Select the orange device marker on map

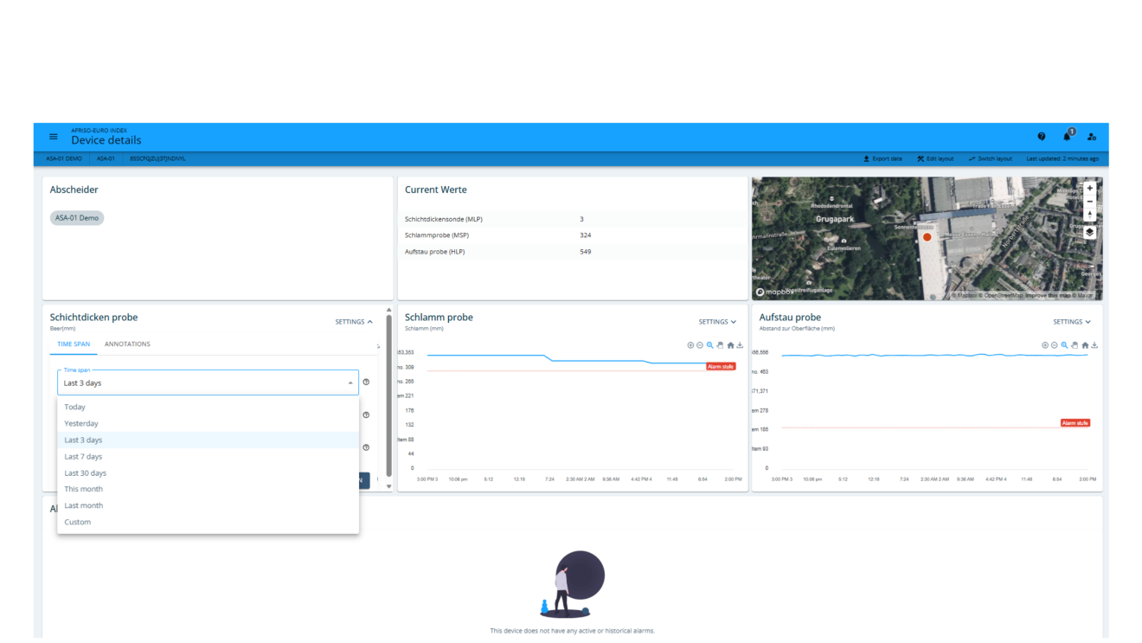(x=927, y=236)
